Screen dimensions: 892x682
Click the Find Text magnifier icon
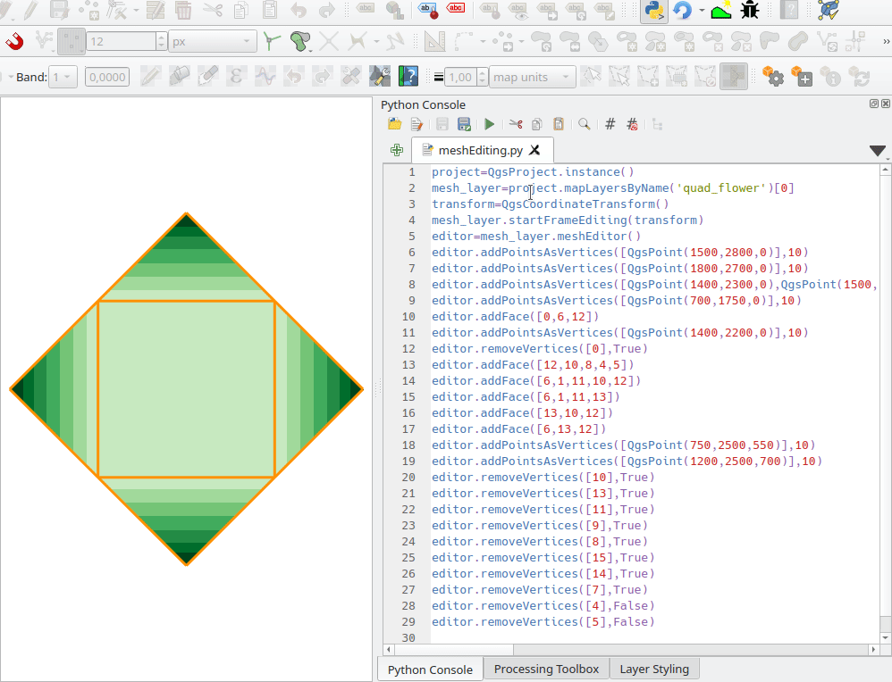tap(584, 125)
